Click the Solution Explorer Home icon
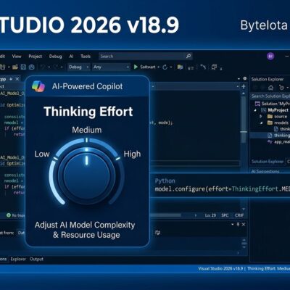Image resolution: width=290 pixels, height=290 pixels. click(x=271, y=88)
